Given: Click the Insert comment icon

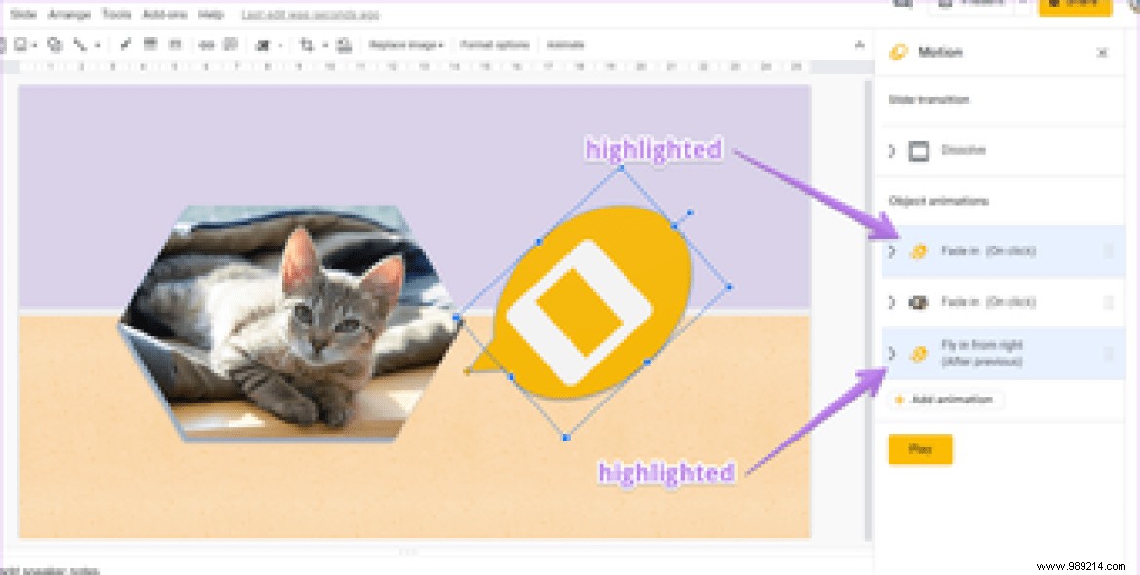Looking at the screenshot, I should tap(230, 44).
